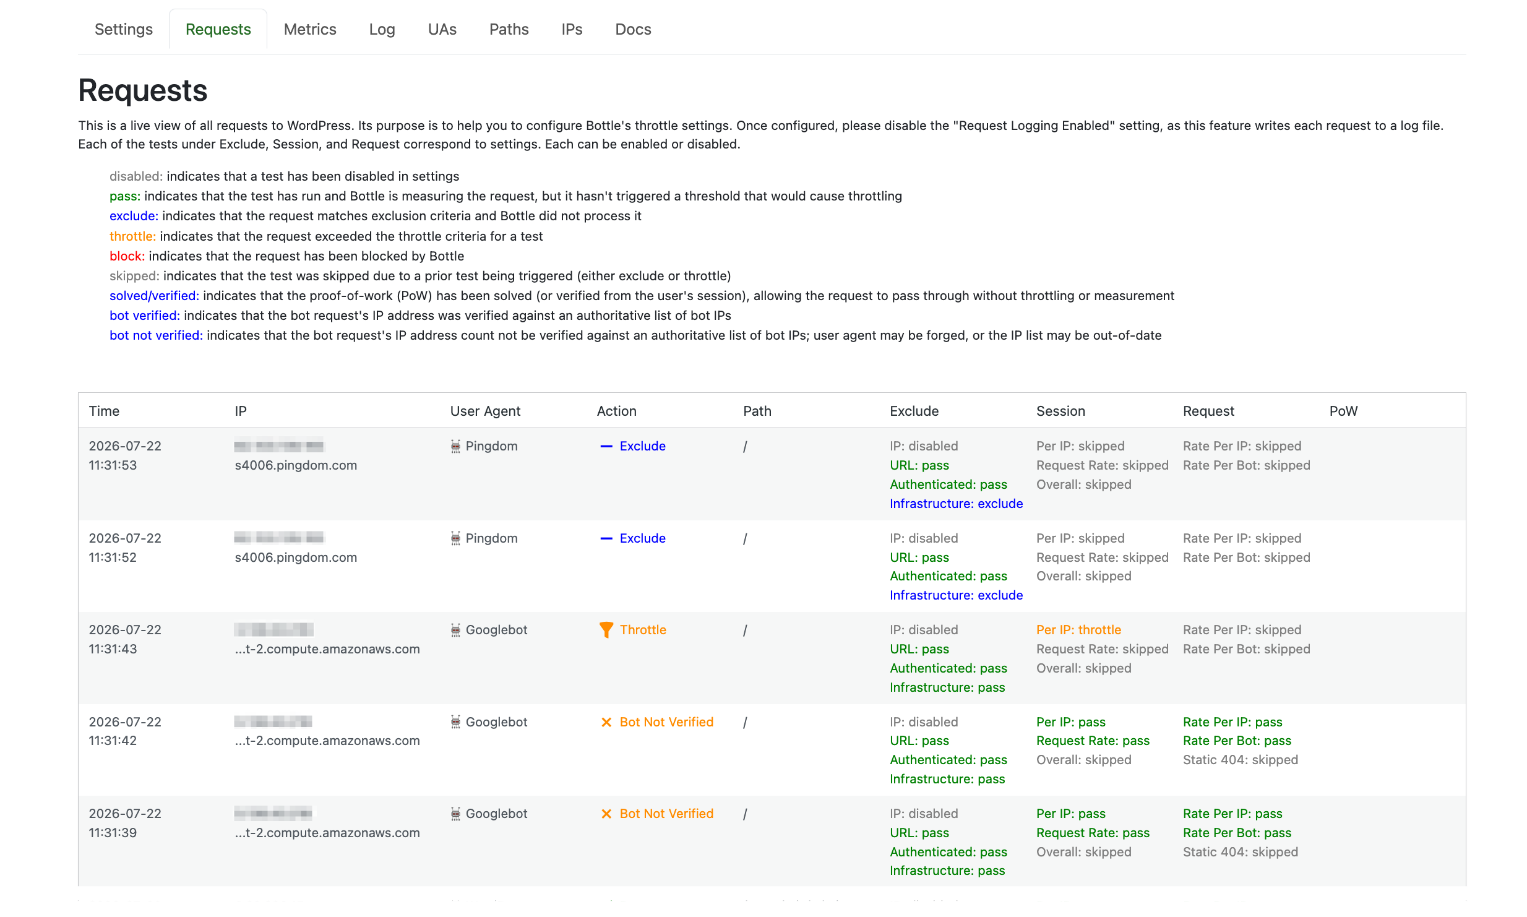Click the bot icon beside Googlebot at 11:31:42
Image resolution: width=1527 pixels, height=917 pixels.
pyautogui.click(x=455, y=722)
